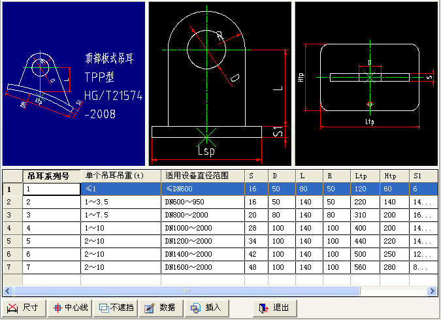The width and height of the screenshot is (441, 320).
Task: Click the horizontal scrollbar thumb
Action: click(186, 291)
